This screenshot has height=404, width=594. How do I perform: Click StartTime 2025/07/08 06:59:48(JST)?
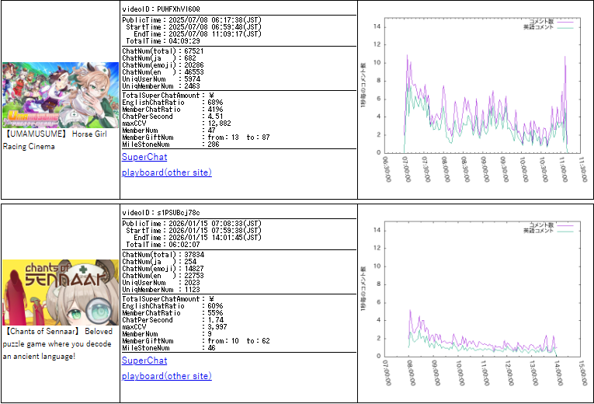(x=193, y=27)
